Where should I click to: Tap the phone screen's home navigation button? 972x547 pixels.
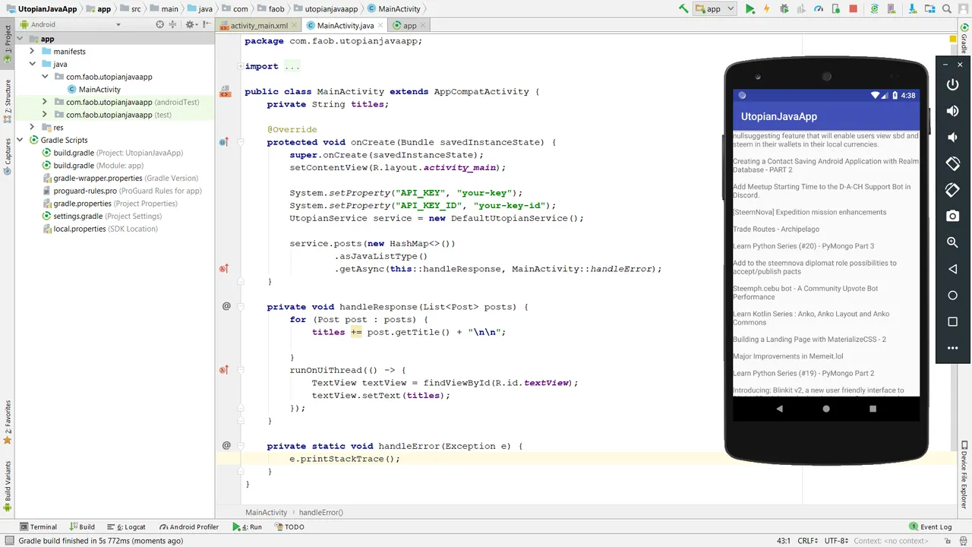(x=826, y=409)
